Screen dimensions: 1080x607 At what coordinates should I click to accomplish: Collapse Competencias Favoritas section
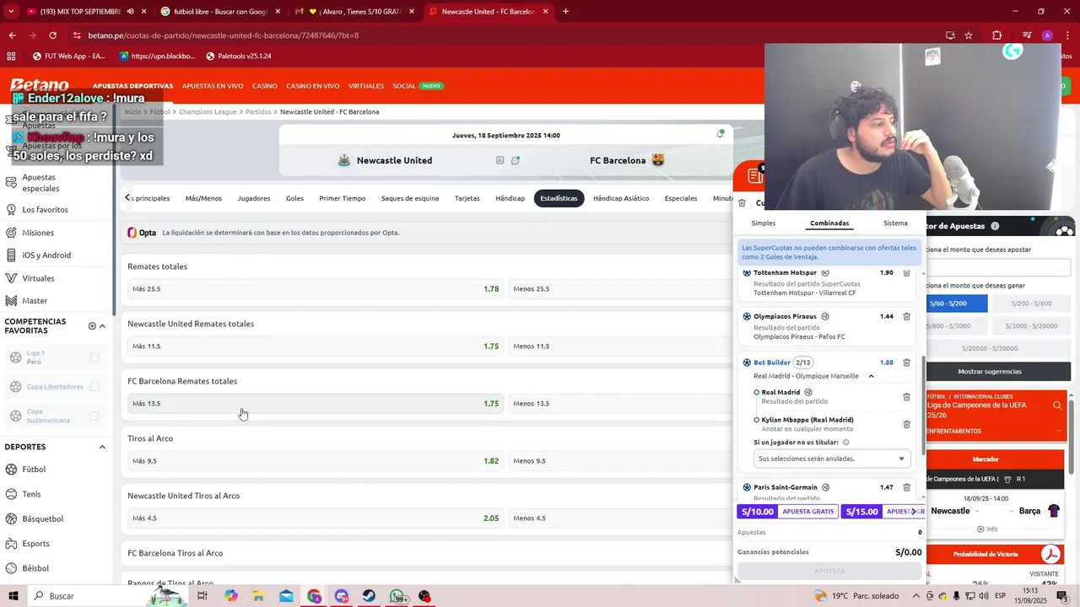tap(102, 326)
